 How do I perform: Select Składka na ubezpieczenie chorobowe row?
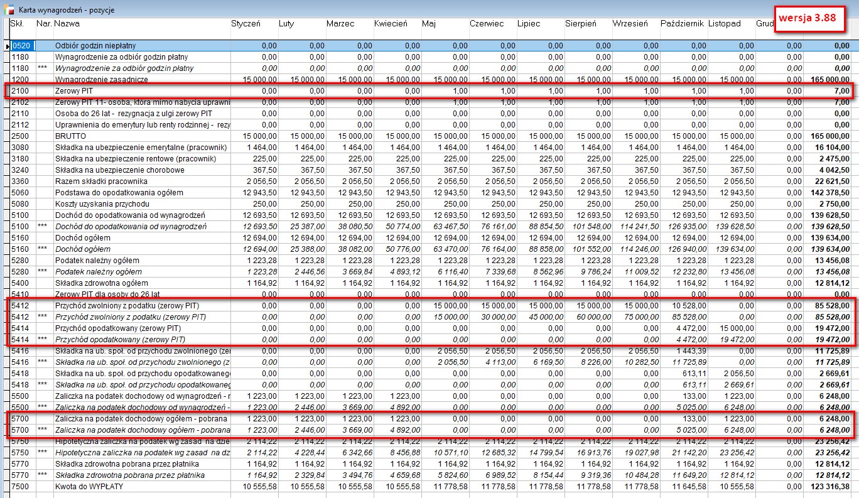119,170
